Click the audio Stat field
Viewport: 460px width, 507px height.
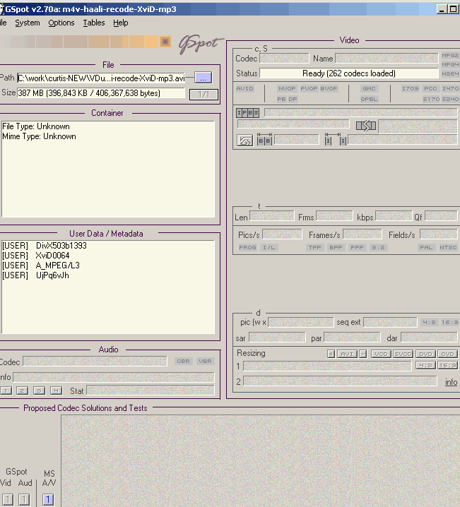tap(151, 390)
